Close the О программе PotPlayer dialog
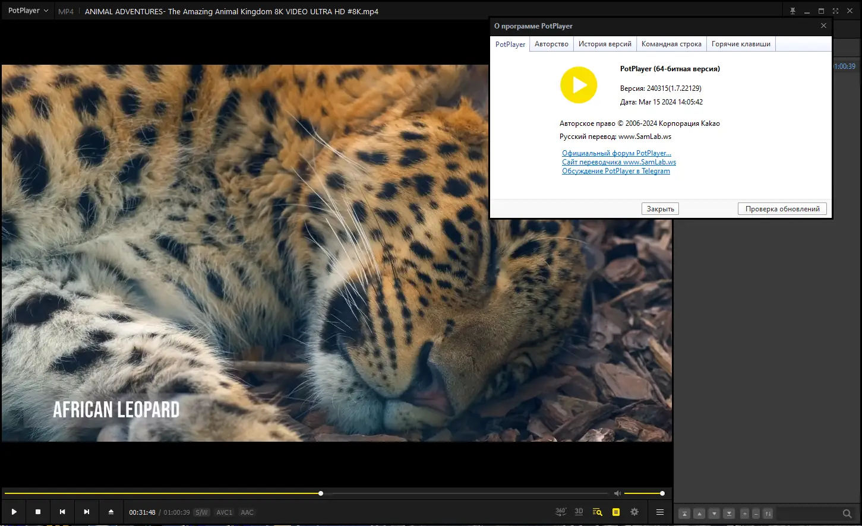The width and height of the screenshot is (862, 526). click(823, 26)
